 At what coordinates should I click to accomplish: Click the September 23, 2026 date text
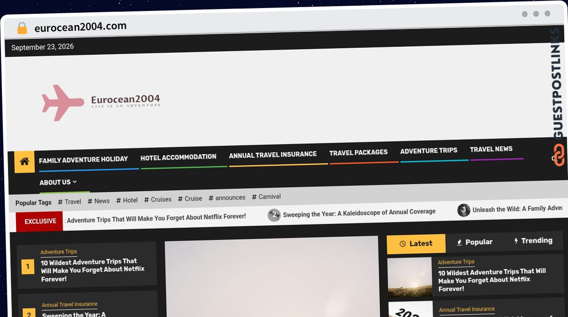click(x=43, y=47)
